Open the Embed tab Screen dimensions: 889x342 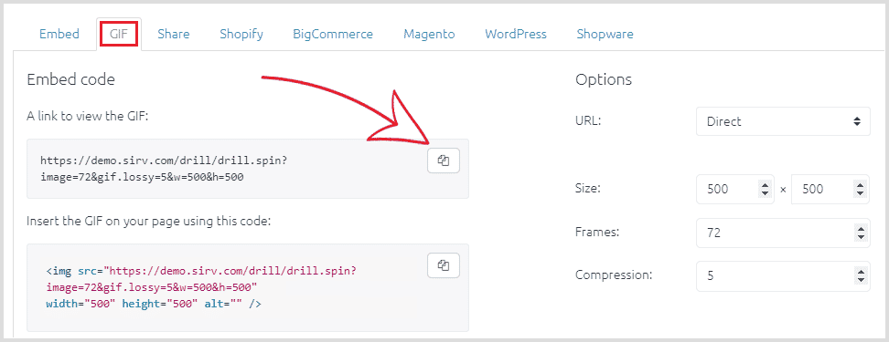click(59, 34)
